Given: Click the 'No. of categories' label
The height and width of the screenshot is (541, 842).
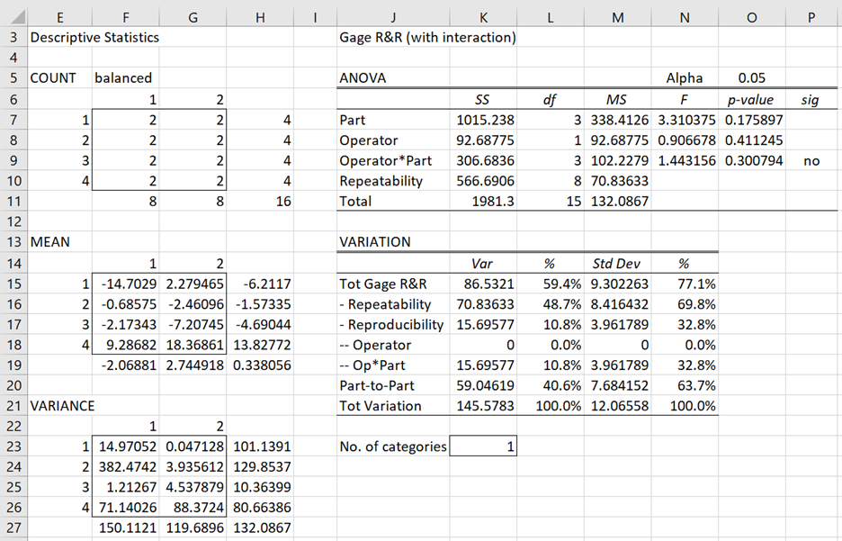Looking at the screenshot, I should (x=393, y=446).
